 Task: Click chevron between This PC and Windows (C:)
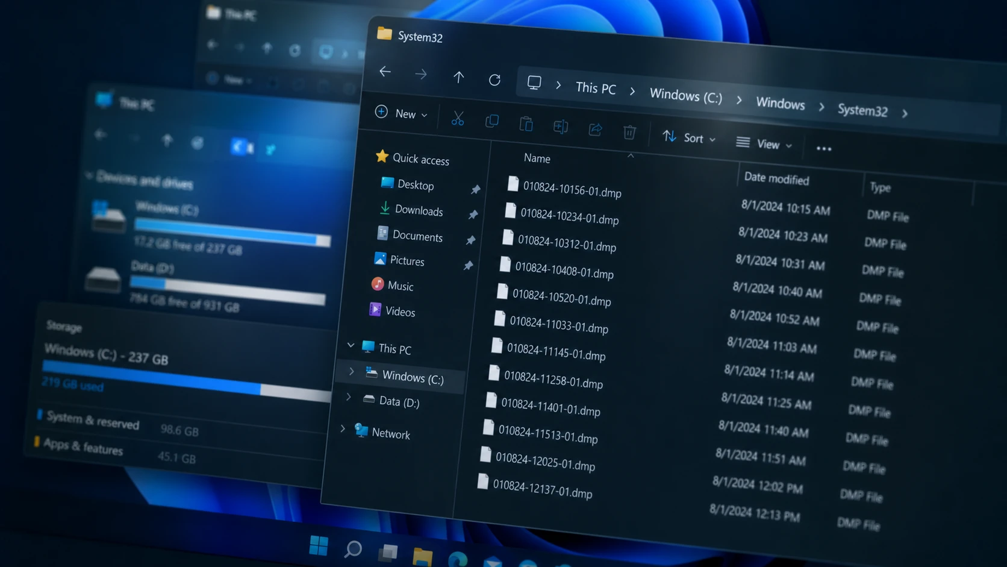[x=632, y=92]
